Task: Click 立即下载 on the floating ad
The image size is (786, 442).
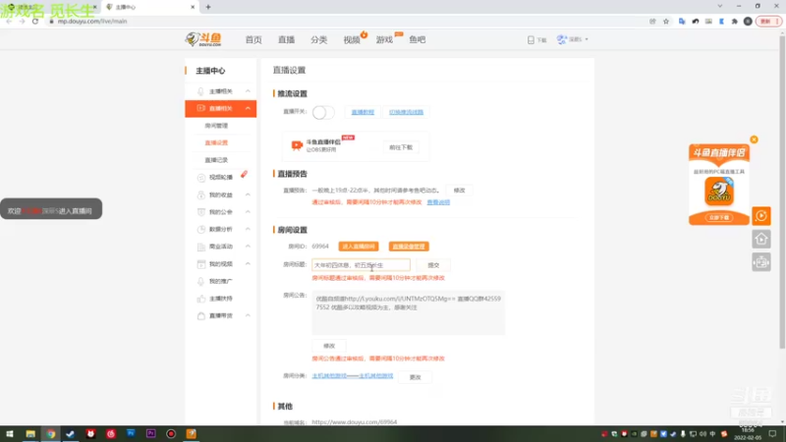Action: (719, 217)
